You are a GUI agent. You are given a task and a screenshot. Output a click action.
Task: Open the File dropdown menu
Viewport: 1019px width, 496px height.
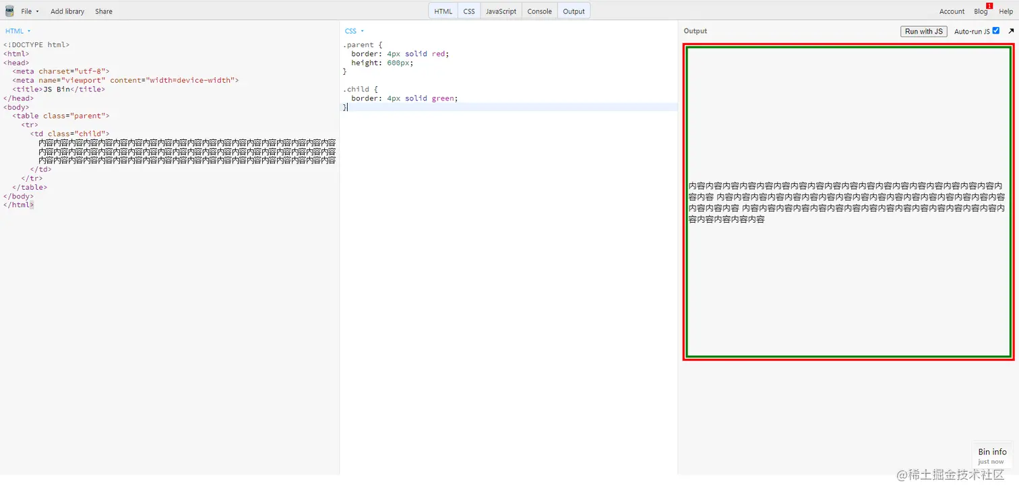pos(30,11)
